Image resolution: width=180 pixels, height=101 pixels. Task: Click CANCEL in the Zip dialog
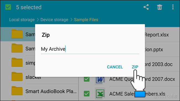115,67
